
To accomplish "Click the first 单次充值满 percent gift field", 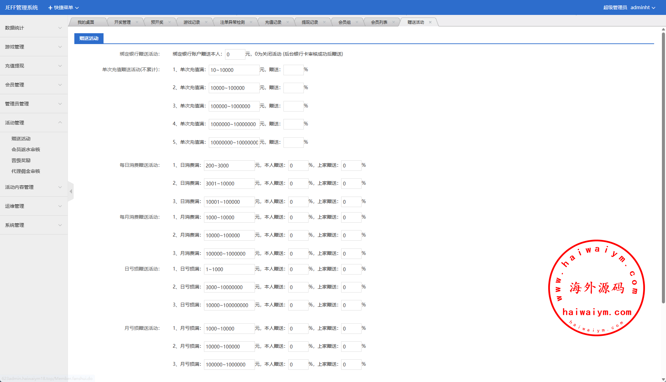I will pos(293,70).
